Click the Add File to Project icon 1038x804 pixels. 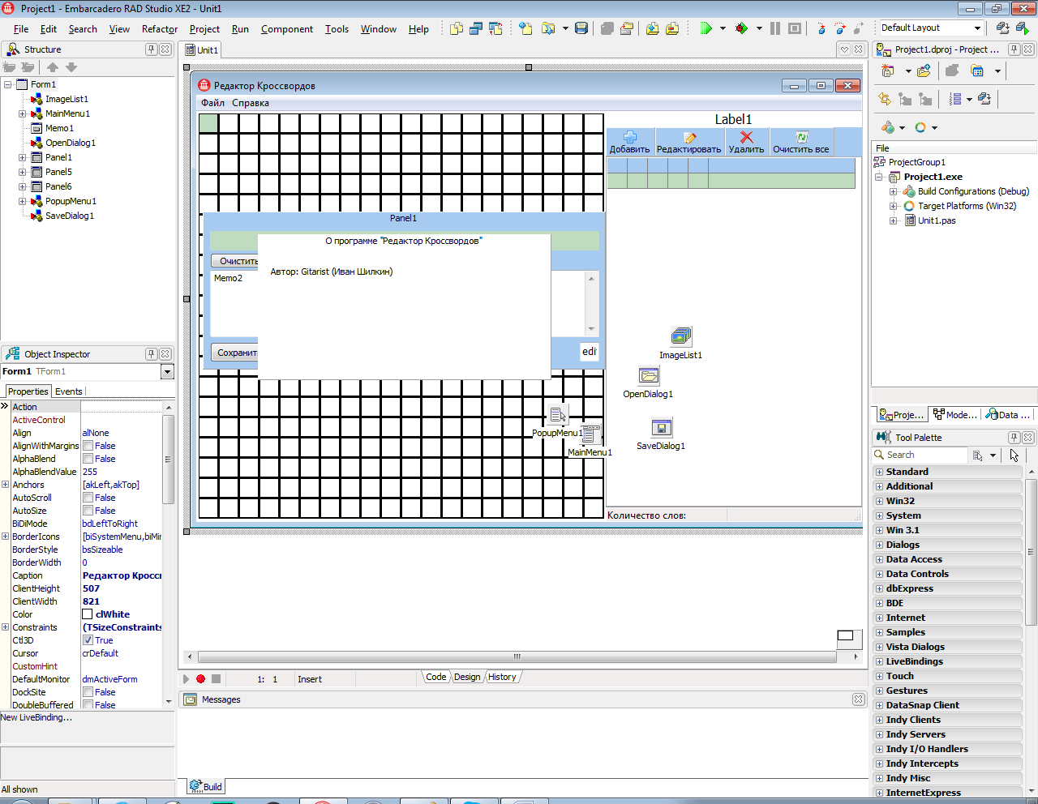pos(653,28)
